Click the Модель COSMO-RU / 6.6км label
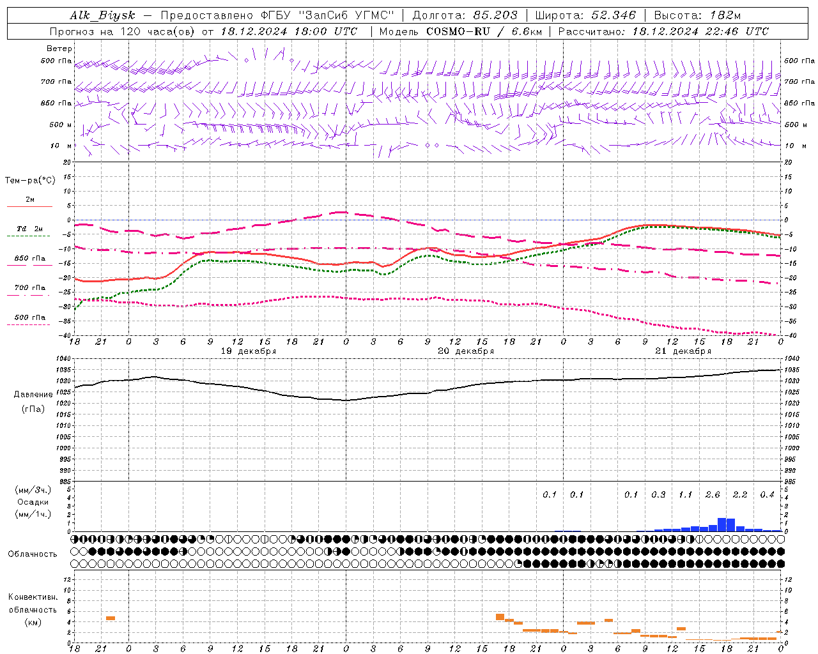The image size is (818, 654). (461, 31)
